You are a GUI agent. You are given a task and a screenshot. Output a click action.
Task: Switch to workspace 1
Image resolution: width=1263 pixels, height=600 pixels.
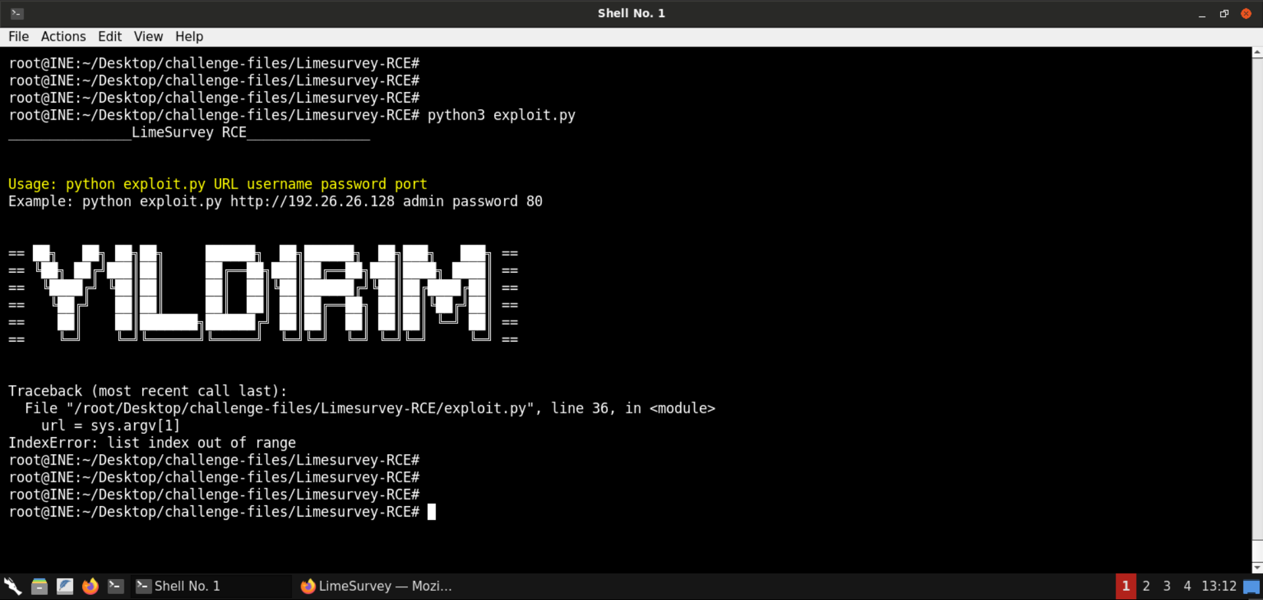pyautogui.click(x=1126, y=586)
